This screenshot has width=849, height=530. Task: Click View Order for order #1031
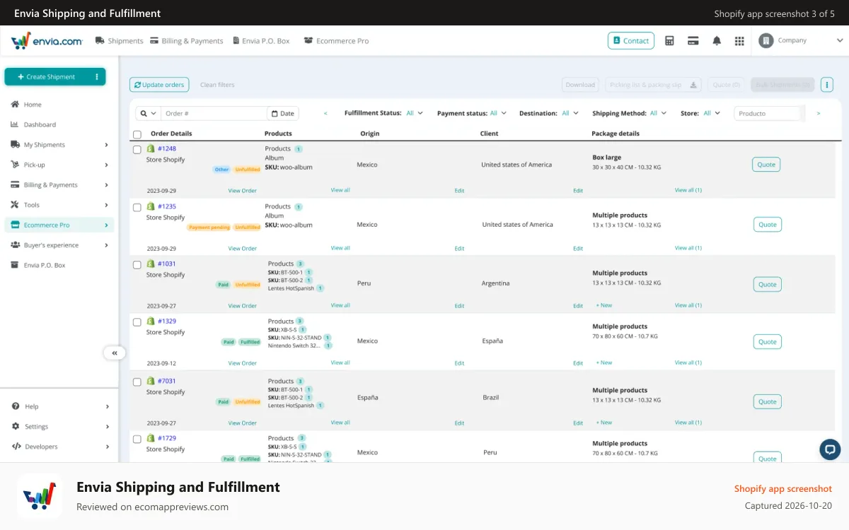pos(242,306)
